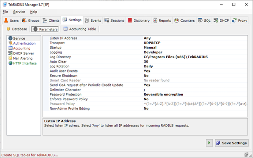
Task: Open the Help menu
Action: [33, 12]
